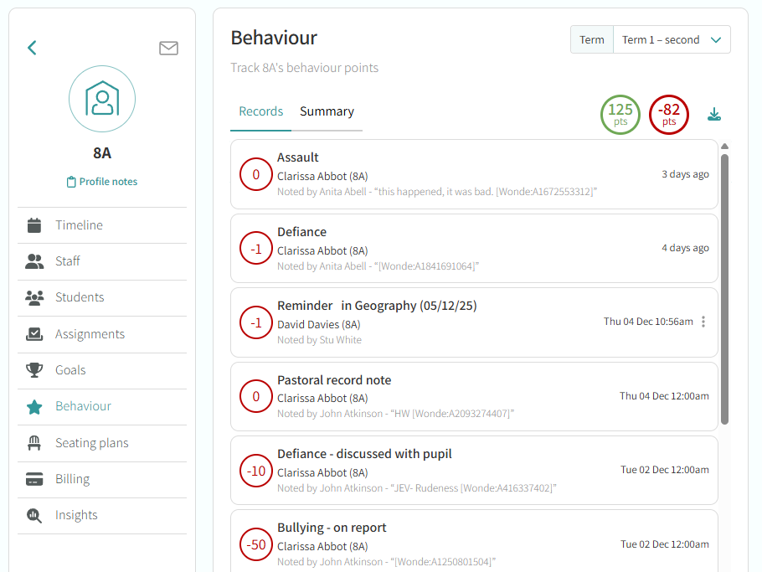Click the Insights chart icon

(x=34, y=515)
